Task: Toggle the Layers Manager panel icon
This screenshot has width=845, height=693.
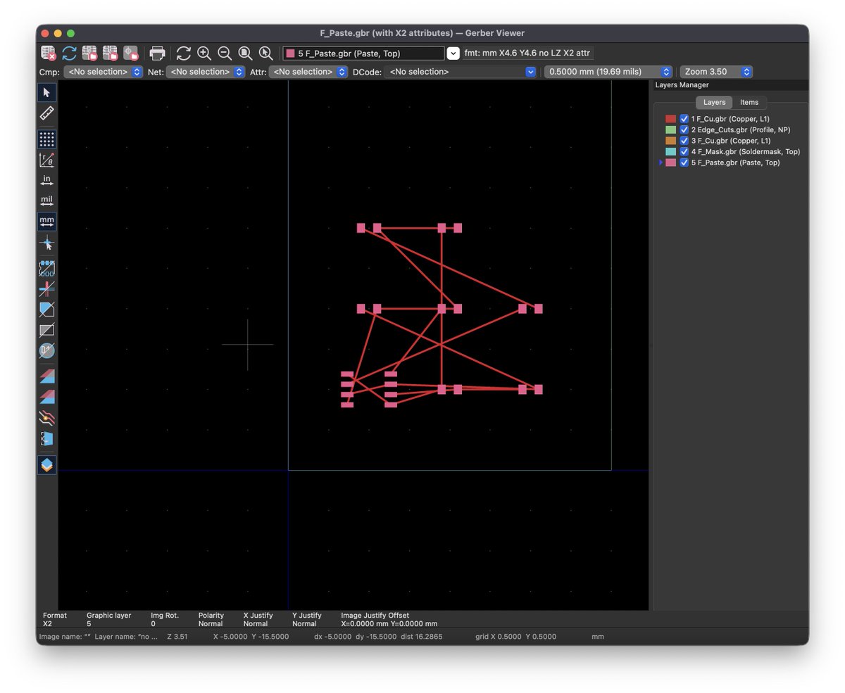Action: click(47, 465)
